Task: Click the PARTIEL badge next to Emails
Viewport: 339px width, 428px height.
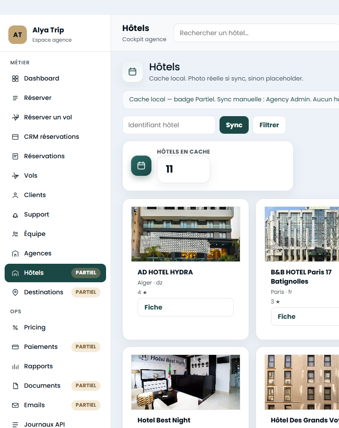Action: (86, 405)
